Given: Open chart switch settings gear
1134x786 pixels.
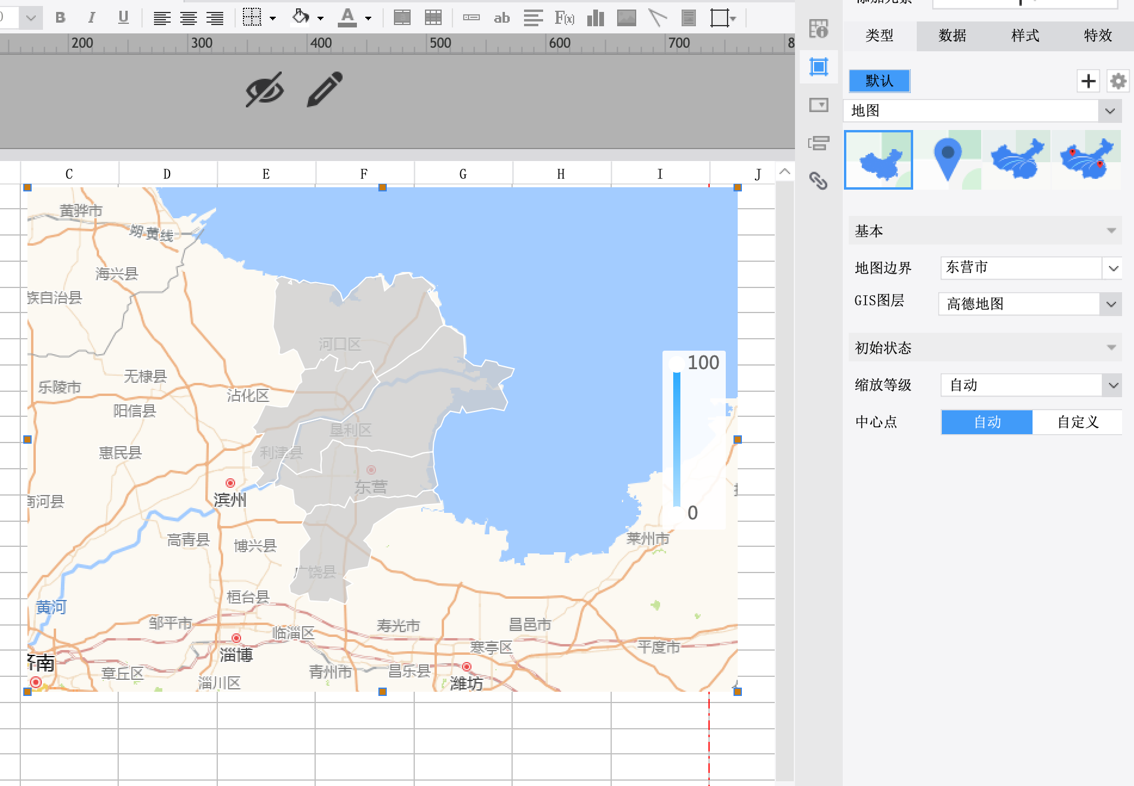Looking at the screenshot, I should click(1118, 81).
